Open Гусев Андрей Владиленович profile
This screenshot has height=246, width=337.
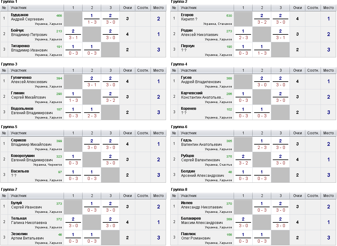tap(201, 80)
